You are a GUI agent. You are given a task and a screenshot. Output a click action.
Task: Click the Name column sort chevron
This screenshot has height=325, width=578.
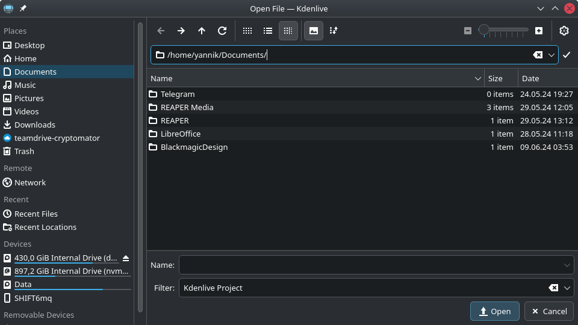pos(477,78)
